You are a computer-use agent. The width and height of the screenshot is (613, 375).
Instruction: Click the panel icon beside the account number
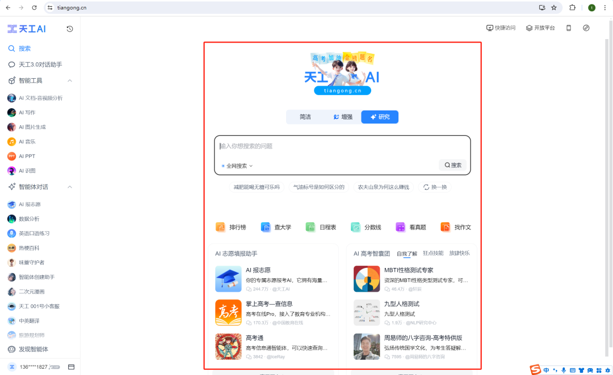click(x=71, y=367)
